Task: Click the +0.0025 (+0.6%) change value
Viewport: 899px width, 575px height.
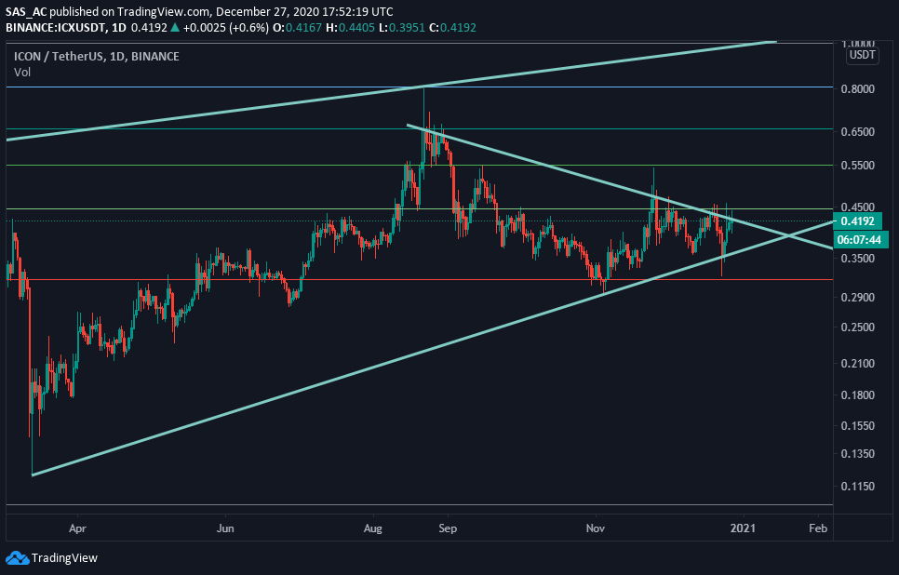Action: 226,28
